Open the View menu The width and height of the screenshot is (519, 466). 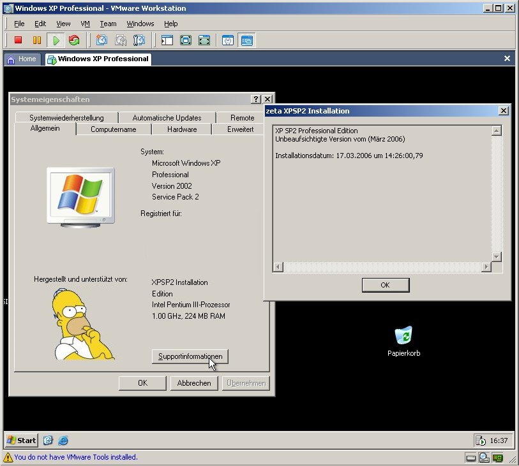[63, 24]
